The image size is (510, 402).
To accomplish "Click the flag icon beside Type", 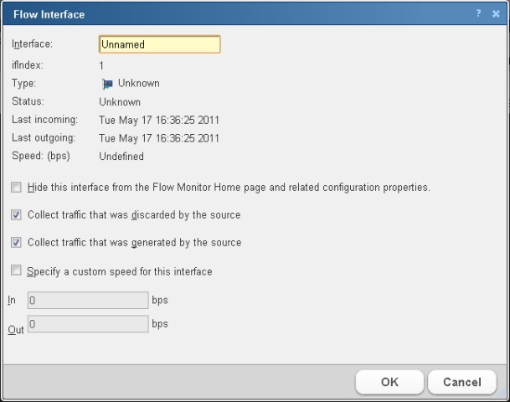I will pyautogui.click(x=106, y=84).
